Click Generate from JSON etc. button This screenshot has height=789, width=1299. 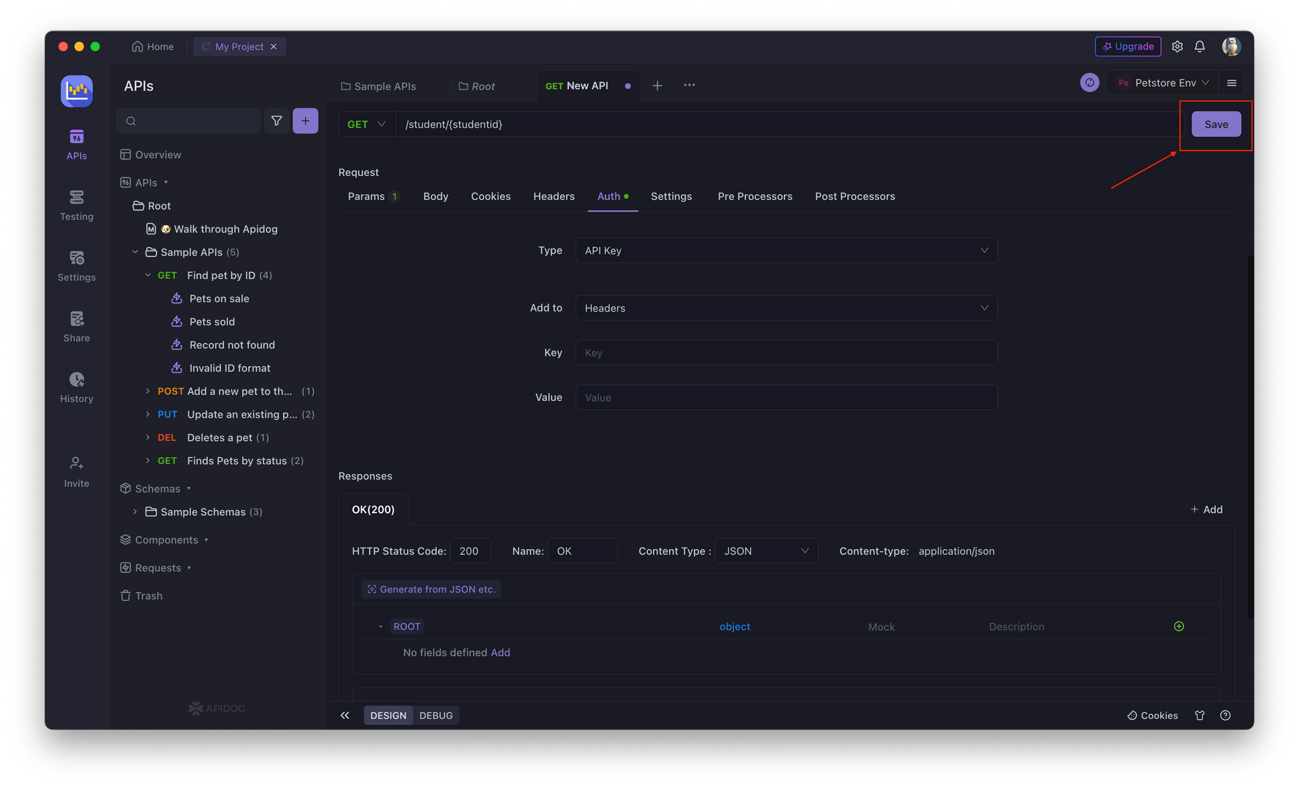(431, 589)
